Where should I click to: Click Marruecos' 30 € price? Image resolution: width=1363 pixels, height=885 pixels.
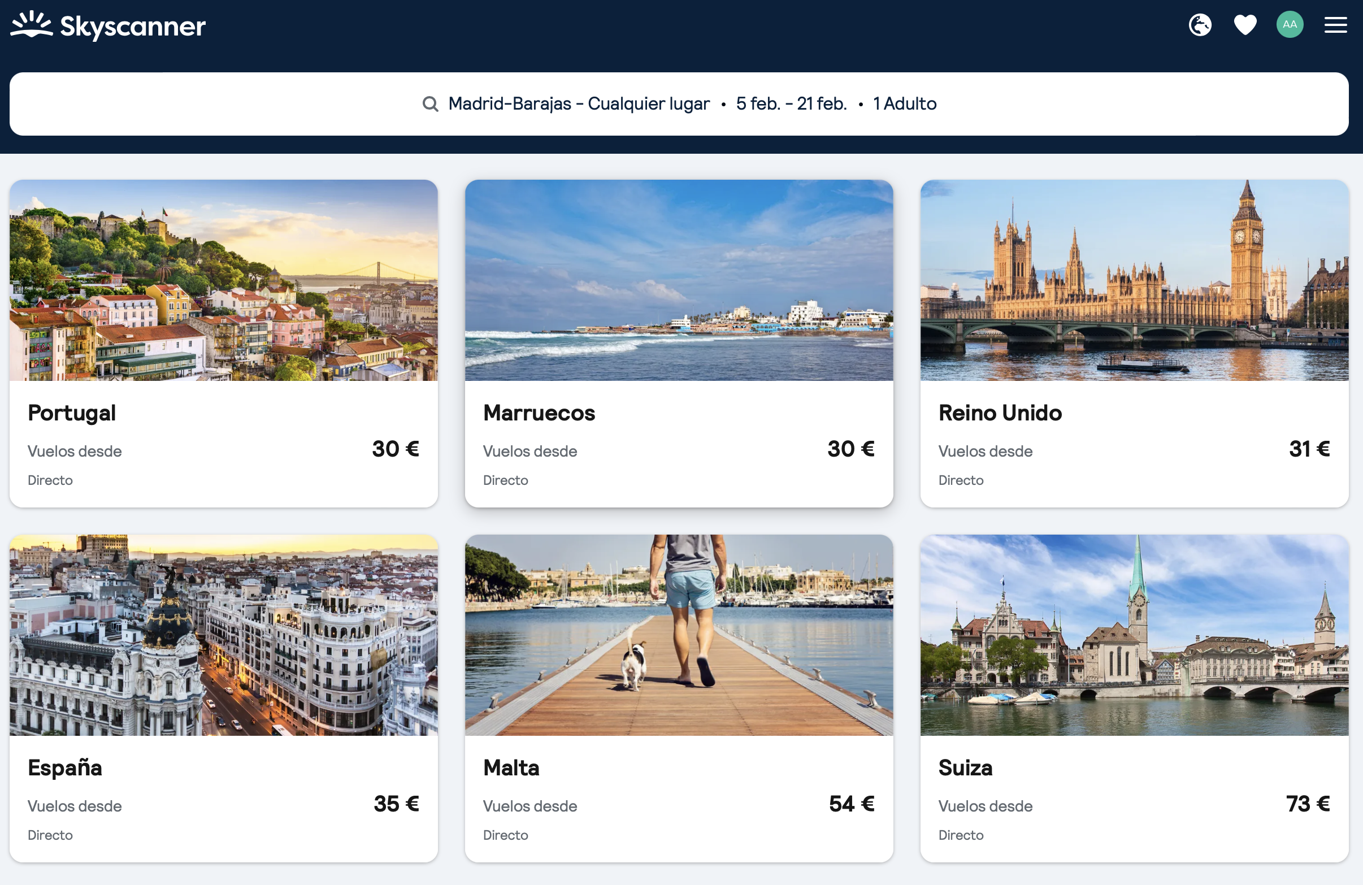click(850, 449)
